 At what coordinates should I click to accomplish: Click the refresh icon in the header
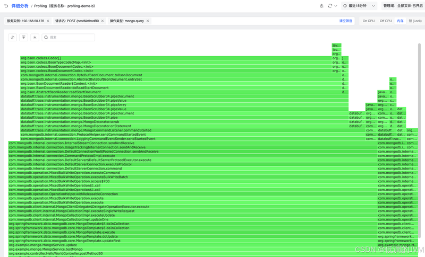click(330, 6)
